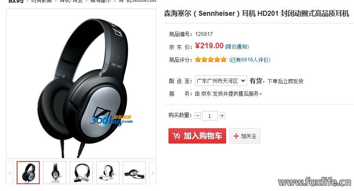354x191 pixels.
Task: Click the five-star product rating icons
Action: click(211, 59)
